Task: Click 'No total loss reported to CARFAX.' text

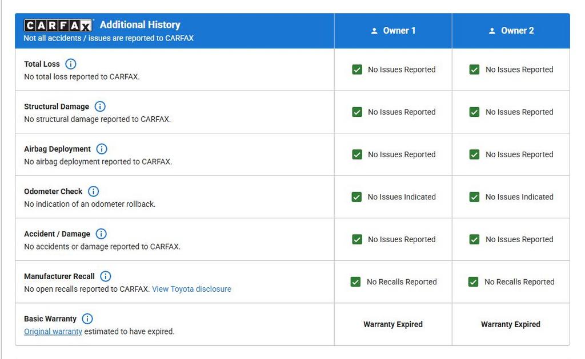Action: (82, 76)
